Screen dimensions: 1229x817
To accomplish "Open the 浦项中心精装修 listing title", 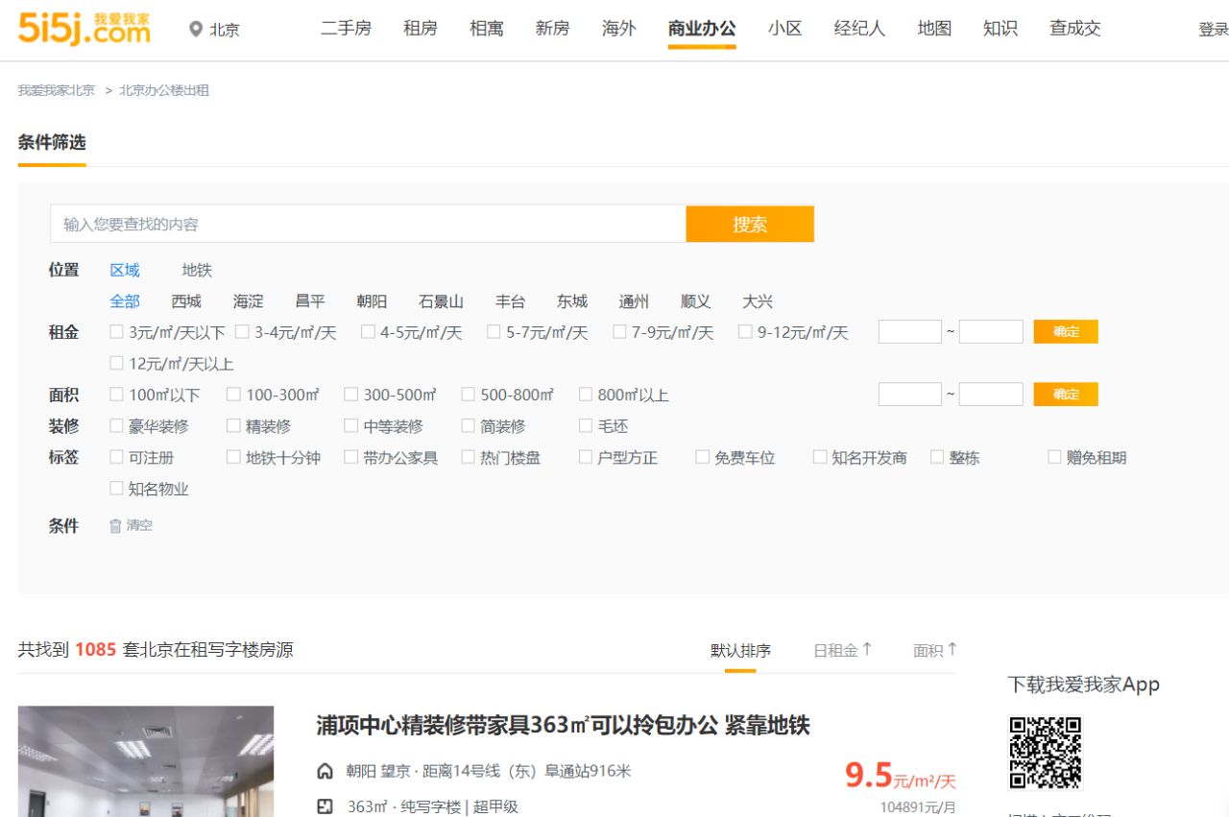I will pos(564,725).
